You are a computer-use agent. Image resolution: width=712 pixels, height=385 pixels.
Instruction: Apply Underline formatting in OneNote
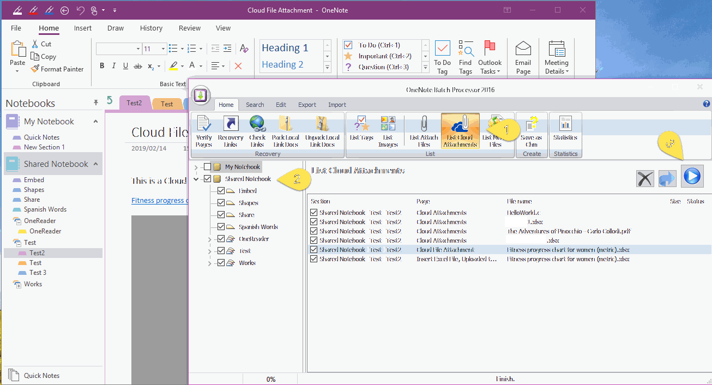(x=126, y=66)
